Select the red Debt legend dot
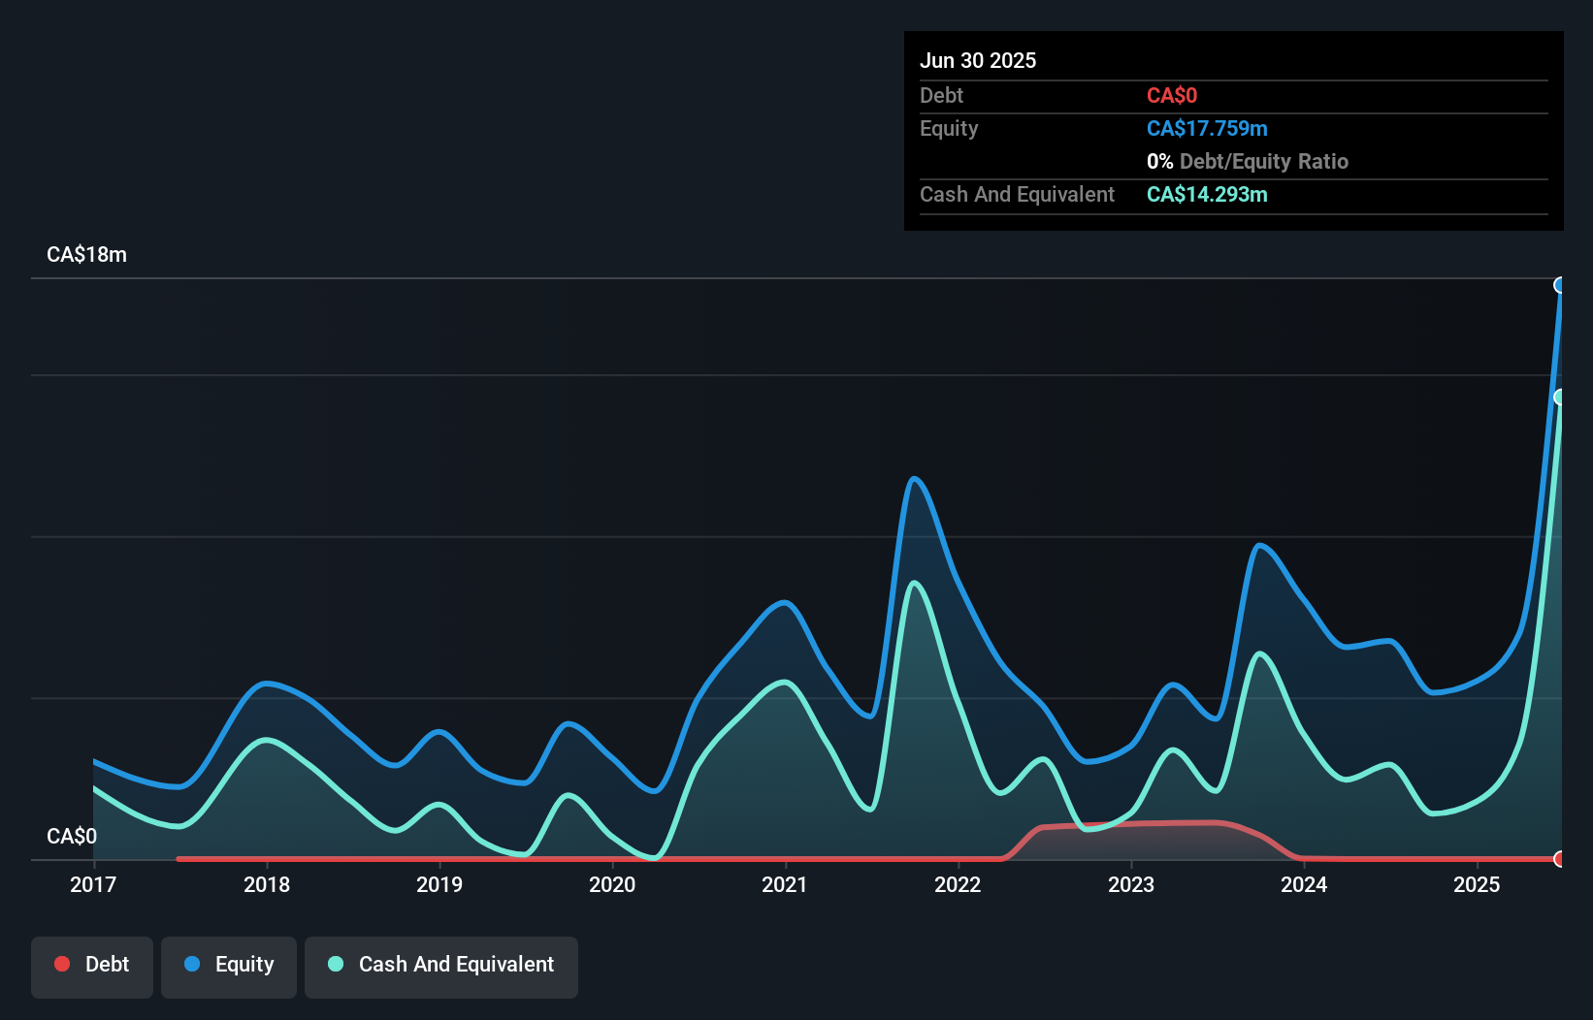Image resolution: width=1593 pixels, height=1020 pixels. [x=62, y=964]
